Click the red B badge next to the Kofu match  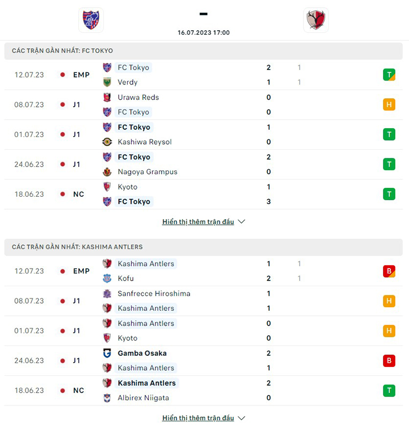[389, 271]
